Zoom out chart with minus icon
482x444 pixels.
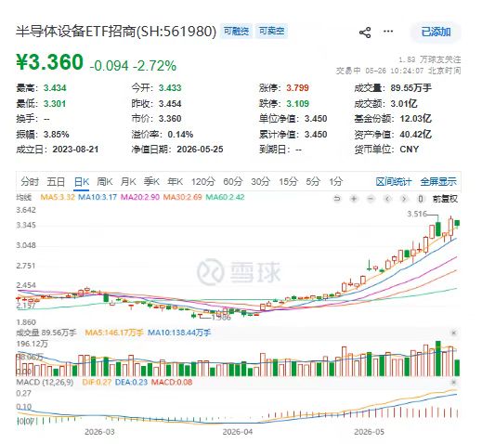pos(371,199)
